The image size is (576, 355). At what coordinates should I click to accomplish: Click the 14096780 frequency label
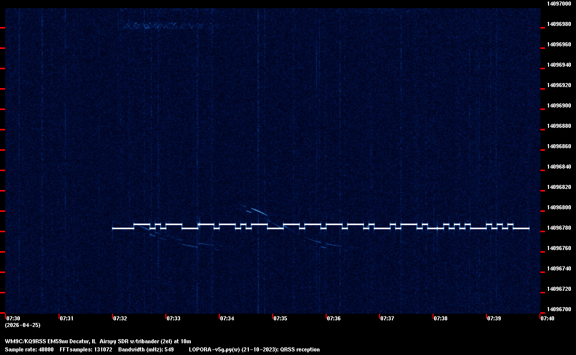tap(559, 228)
